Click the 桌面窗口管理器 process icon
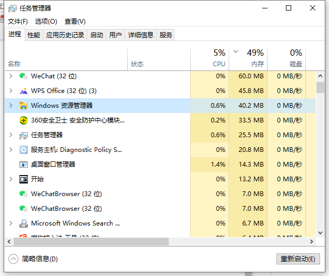 (x=24, y=165)
